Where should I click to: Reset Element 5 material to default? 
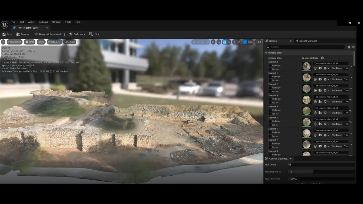(351, 122)
